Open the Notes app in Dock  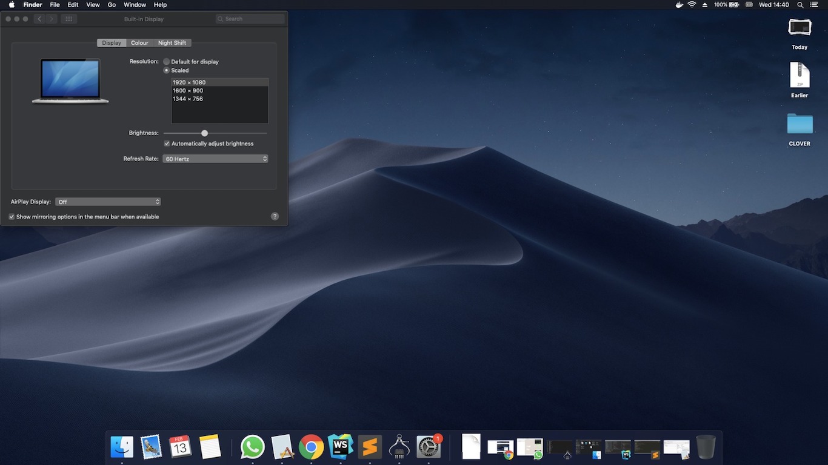pos(209,447)
